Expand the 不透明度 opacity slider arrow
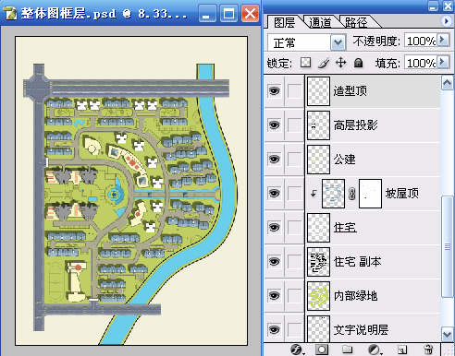 (x=443, y=40)
